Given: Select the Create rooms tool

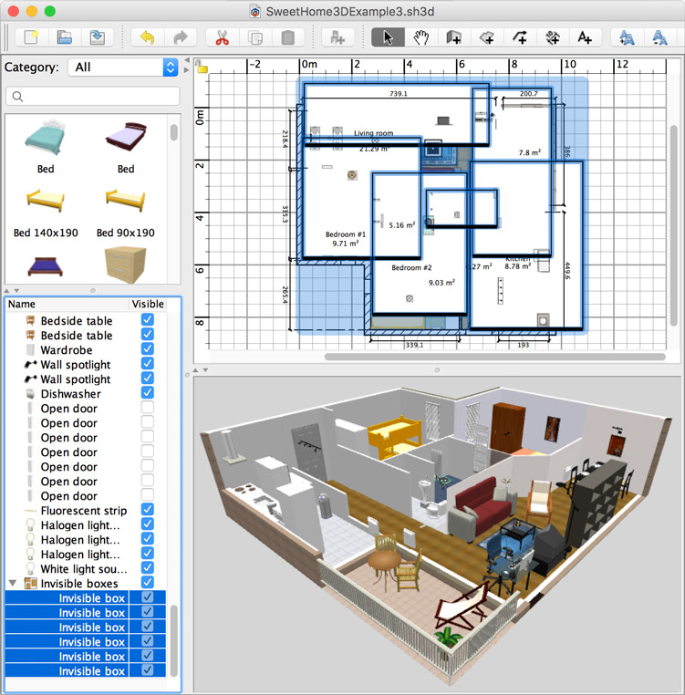Looking at the screenshot, I should [x=486, y=37].
